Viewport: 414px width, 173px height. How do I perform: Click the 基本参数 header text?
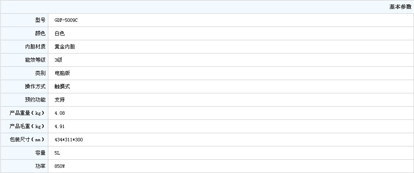click(400, 7)
